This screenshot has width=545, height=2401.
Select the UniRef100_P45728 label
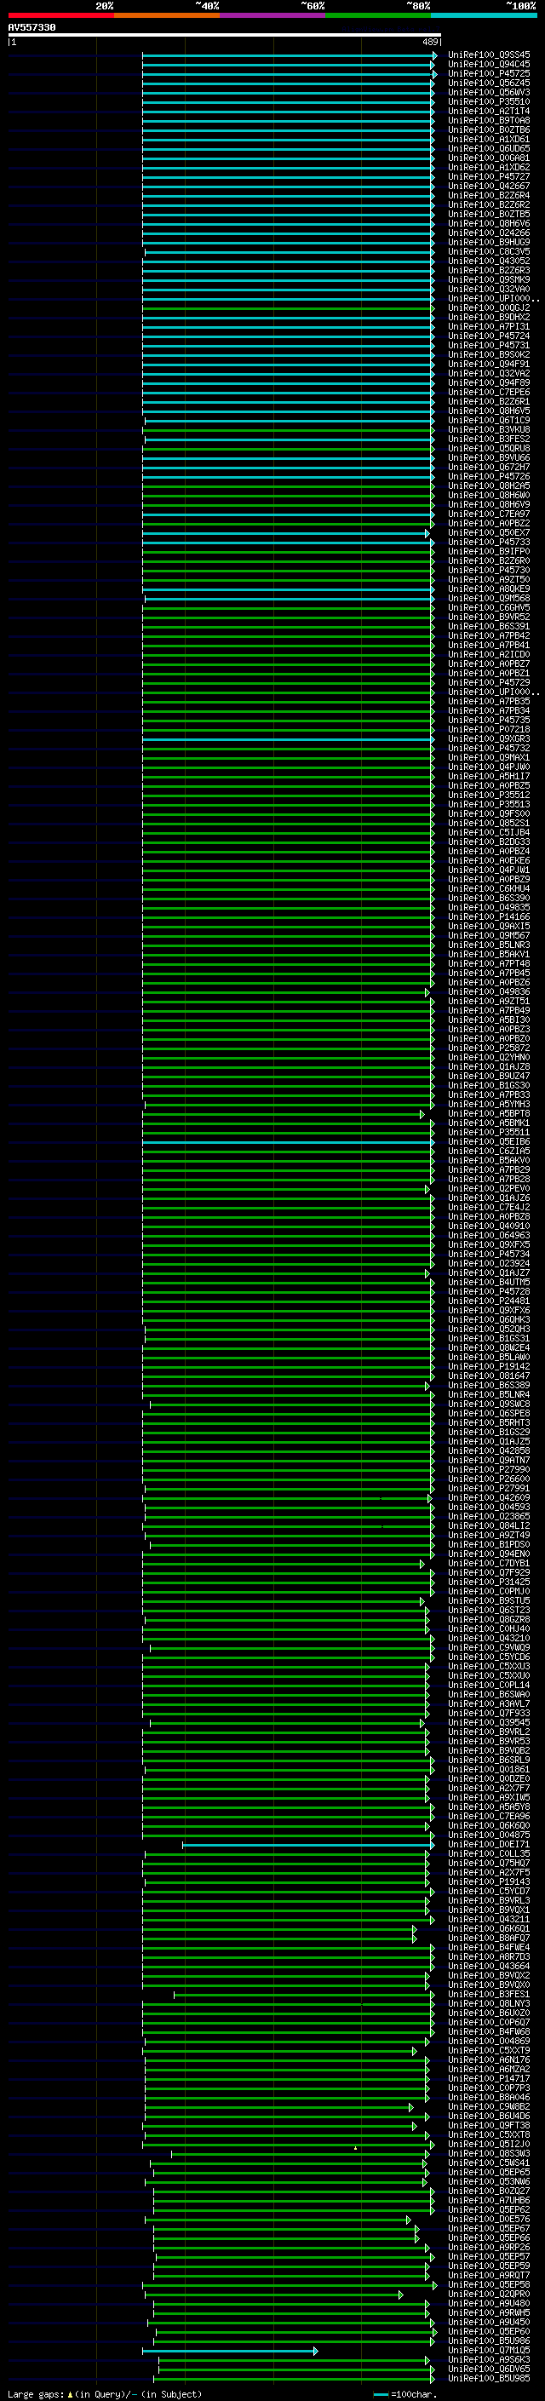[489, 1292]
